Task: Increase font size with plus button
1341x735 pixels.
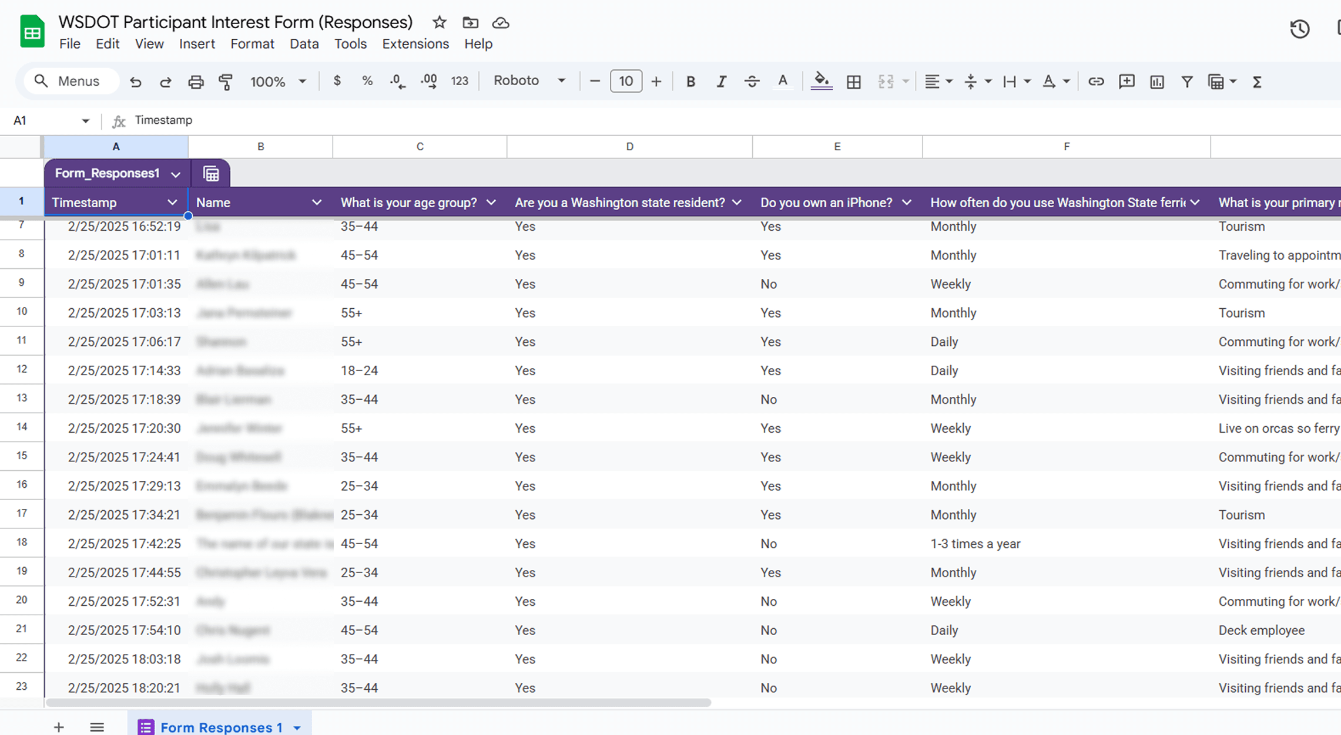Action: click(x=656, y=81)
